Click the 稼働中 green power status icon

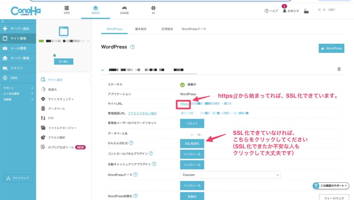coord(182,85)
